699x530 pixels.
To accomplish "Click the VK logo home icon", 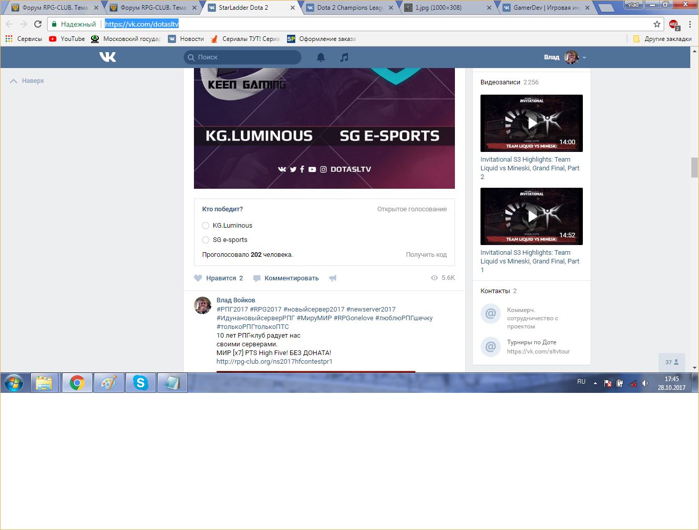I will coord(107,57).
